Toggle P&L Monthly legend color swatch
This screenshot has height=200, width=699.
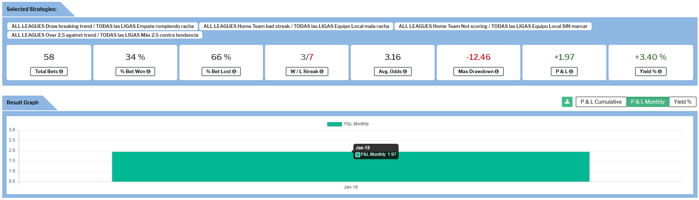pyautogui.click(x=334, y=124)
